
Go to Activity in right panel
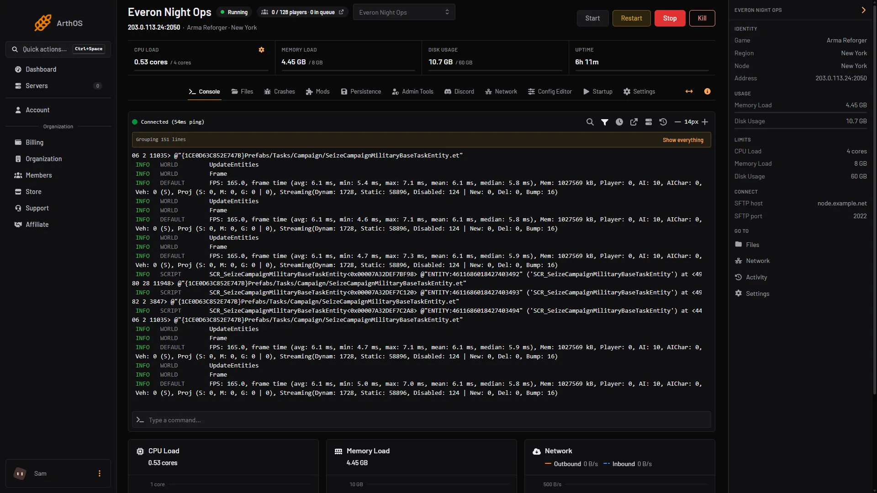(751, 277)
